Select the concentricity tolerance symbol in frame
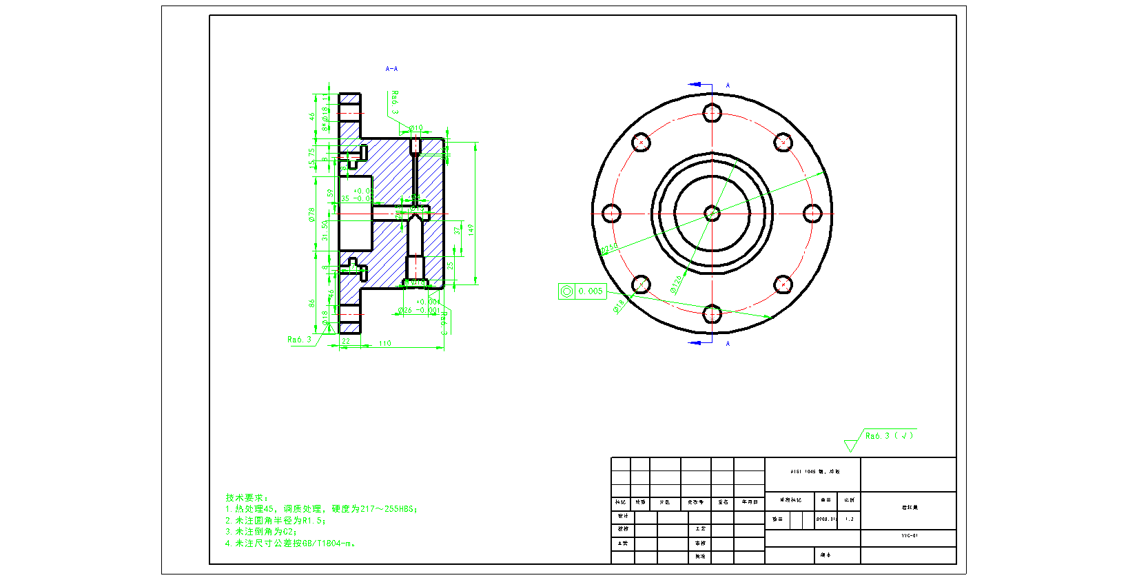This screenshot has height=580, width=1128. 566,291
